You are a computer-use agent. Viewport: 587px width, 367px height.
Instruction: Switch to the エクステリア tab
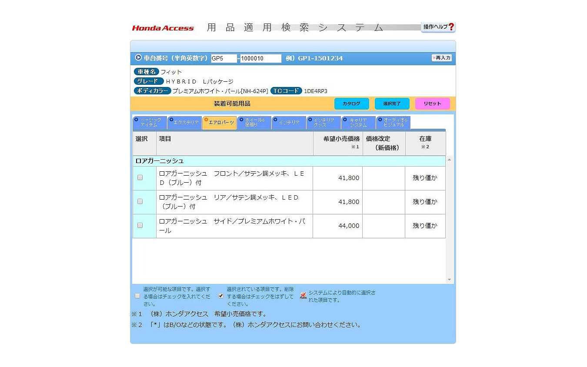click(x=184, y=123)
